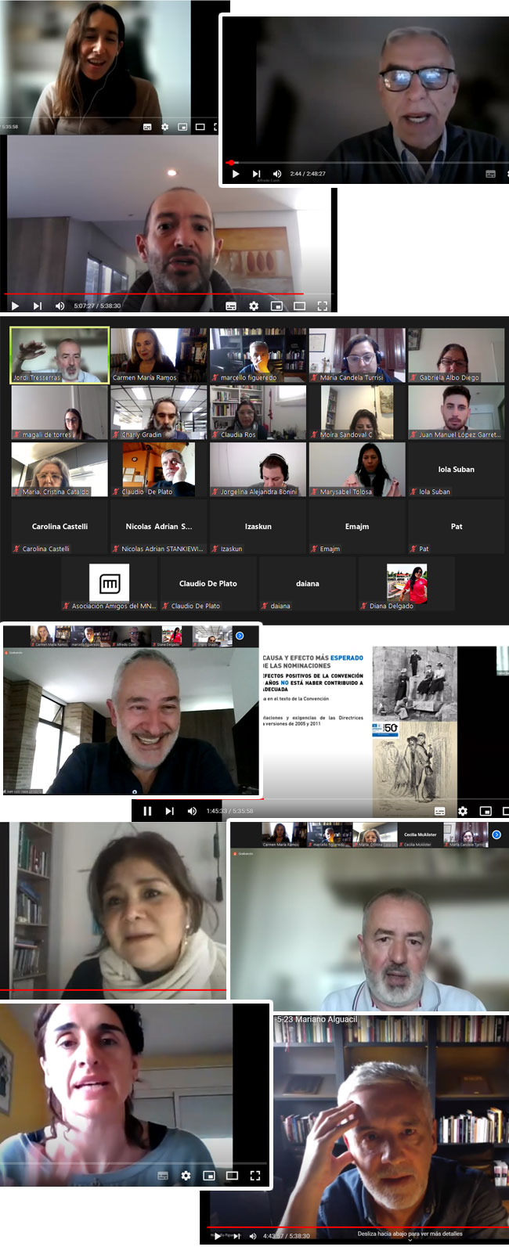Screen dimensions: 509x1254
Task: Click next-video icon beside the pause button
Action: [x=169, y=811]
